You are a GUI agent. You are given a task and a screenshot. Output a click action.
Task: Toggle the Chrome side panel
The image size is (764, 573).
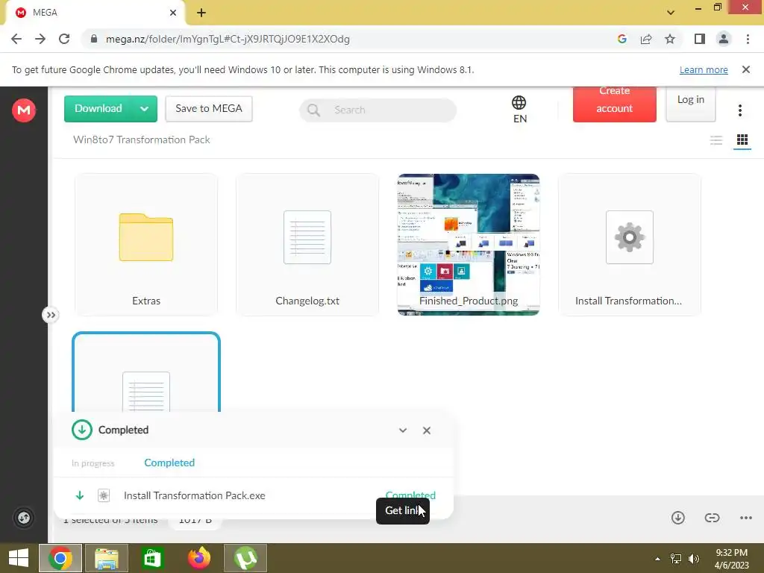pos(700,39)
